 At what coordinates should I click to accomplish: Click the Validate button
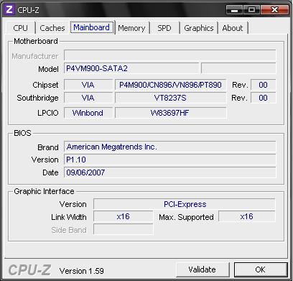coord(203,270)
